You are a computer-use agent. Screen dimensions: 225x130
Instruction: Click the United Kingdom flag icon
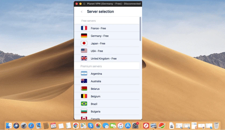pyautogui.click(x=84, y=58)
